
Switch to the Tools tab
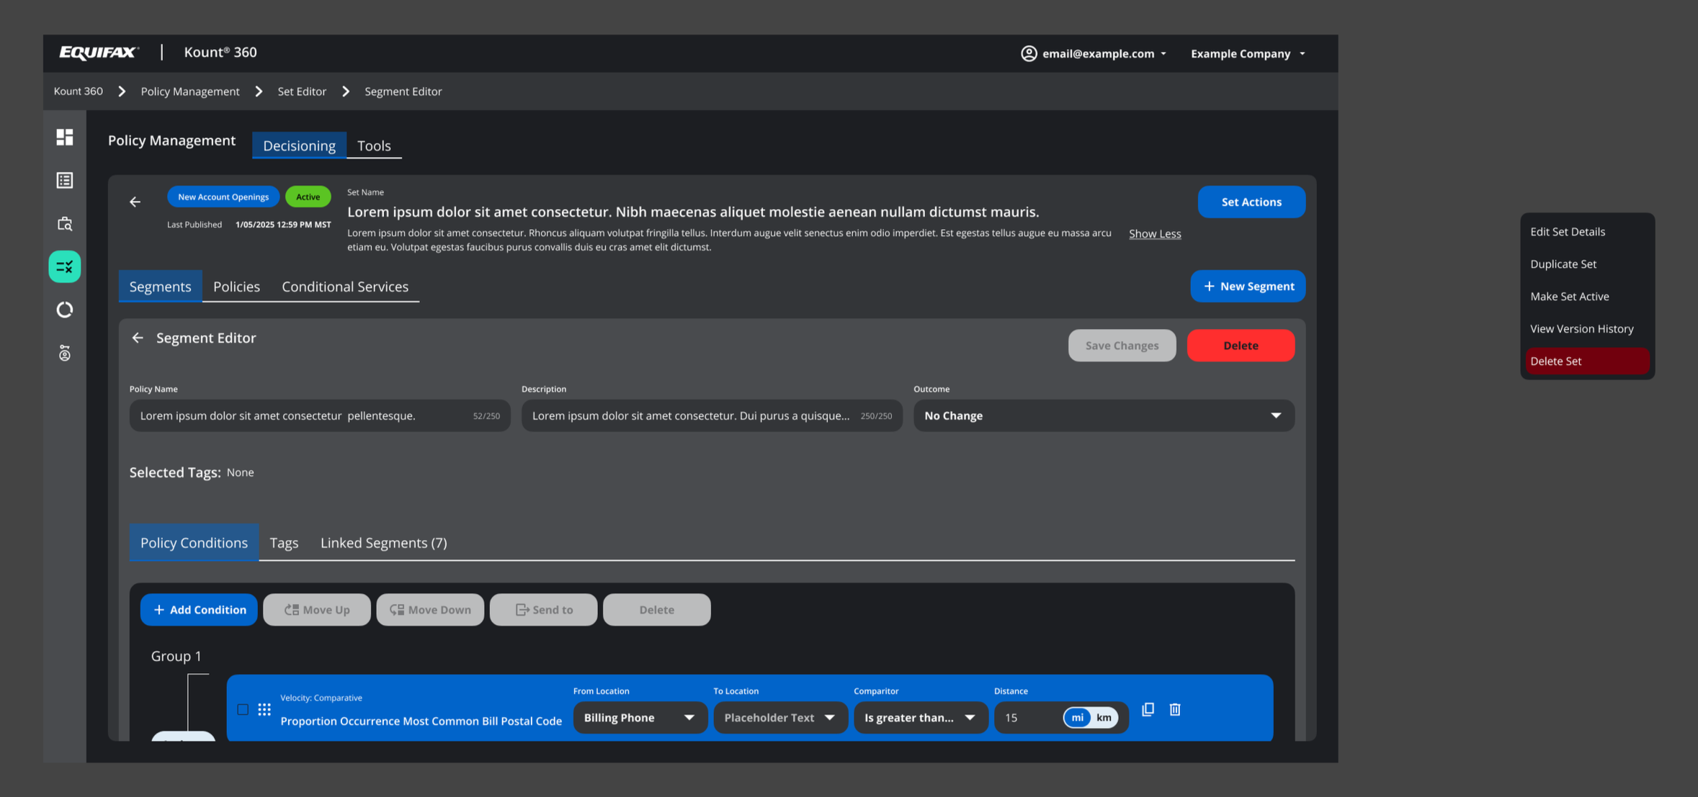(374, 145)
